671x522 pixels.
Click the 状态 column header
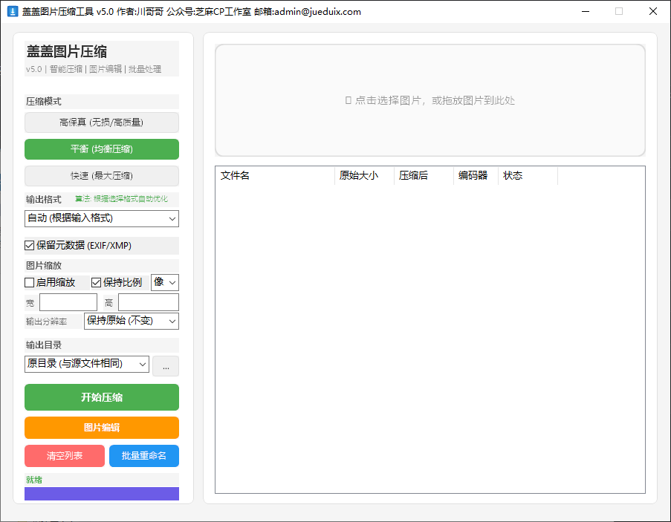pyautogui.click(x=528, y=176)
